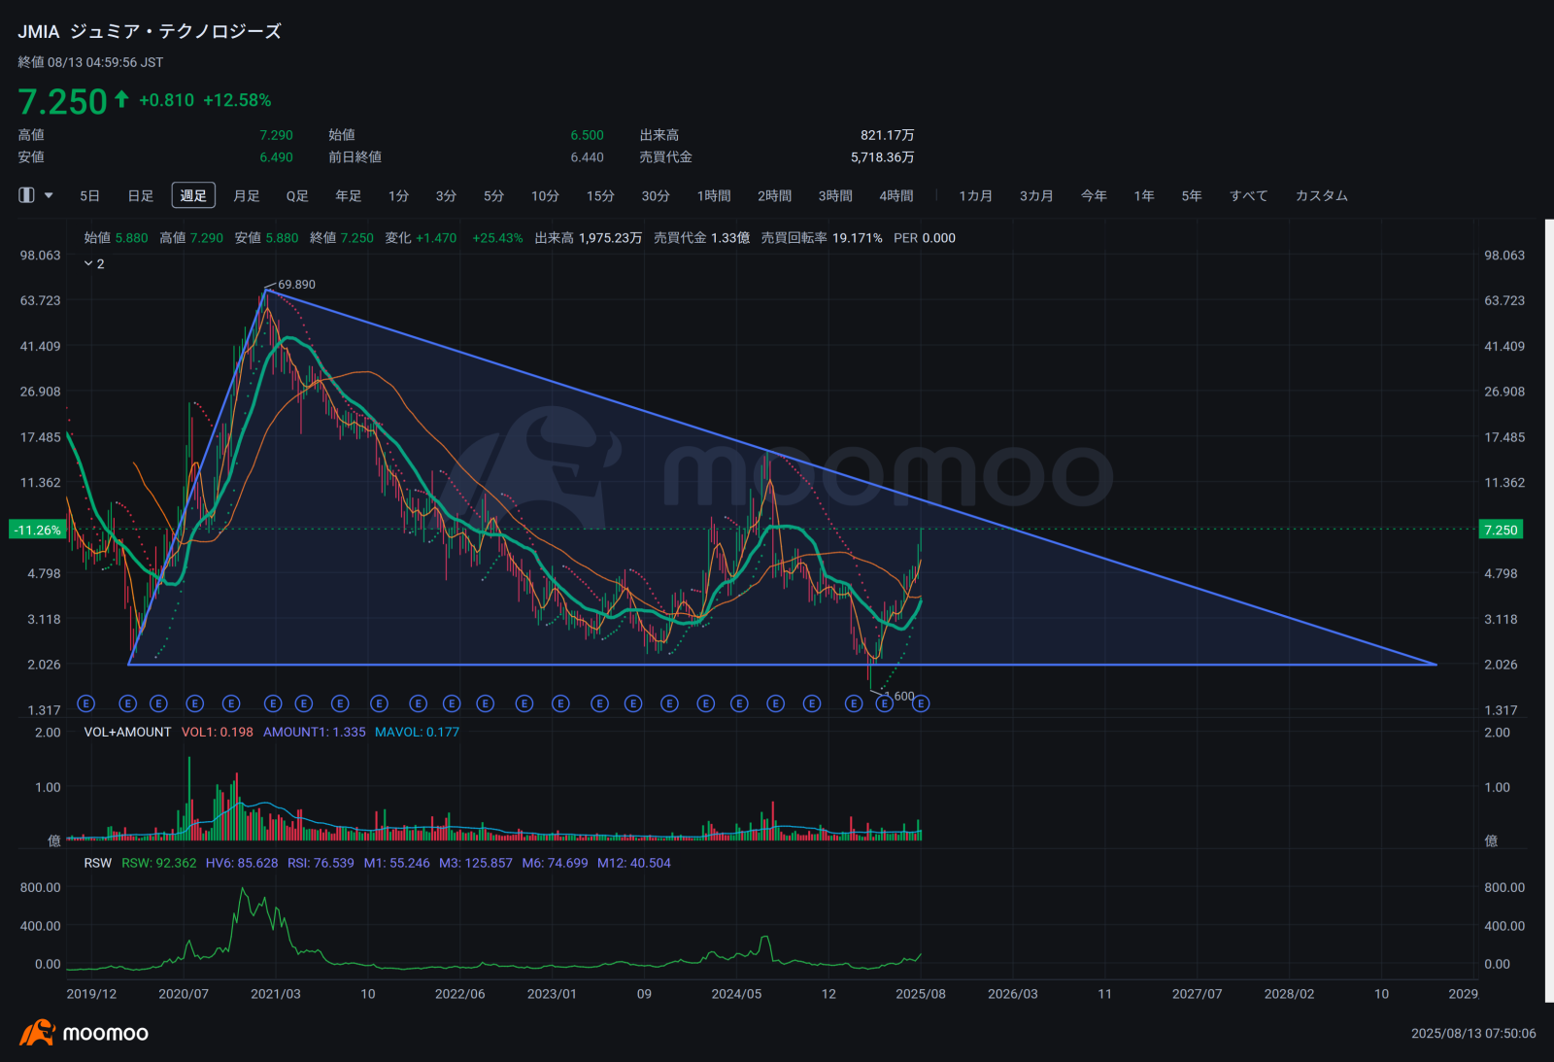Screen dimensions: 1554x1062
Task: Switch to 月足 monthly candles
Action: click(x=247, y=195)
